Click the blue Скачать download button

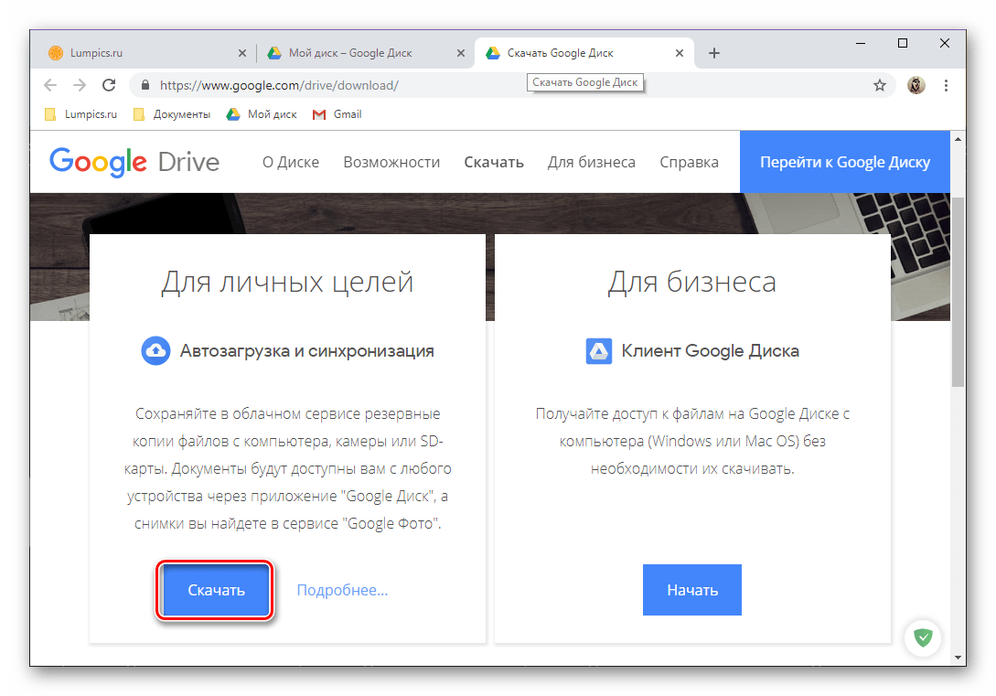coord(216,590)
